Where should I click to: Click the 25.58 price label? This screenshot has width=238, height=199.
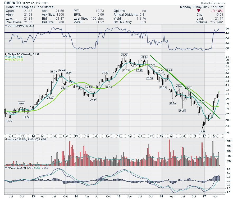pos(150,78)
